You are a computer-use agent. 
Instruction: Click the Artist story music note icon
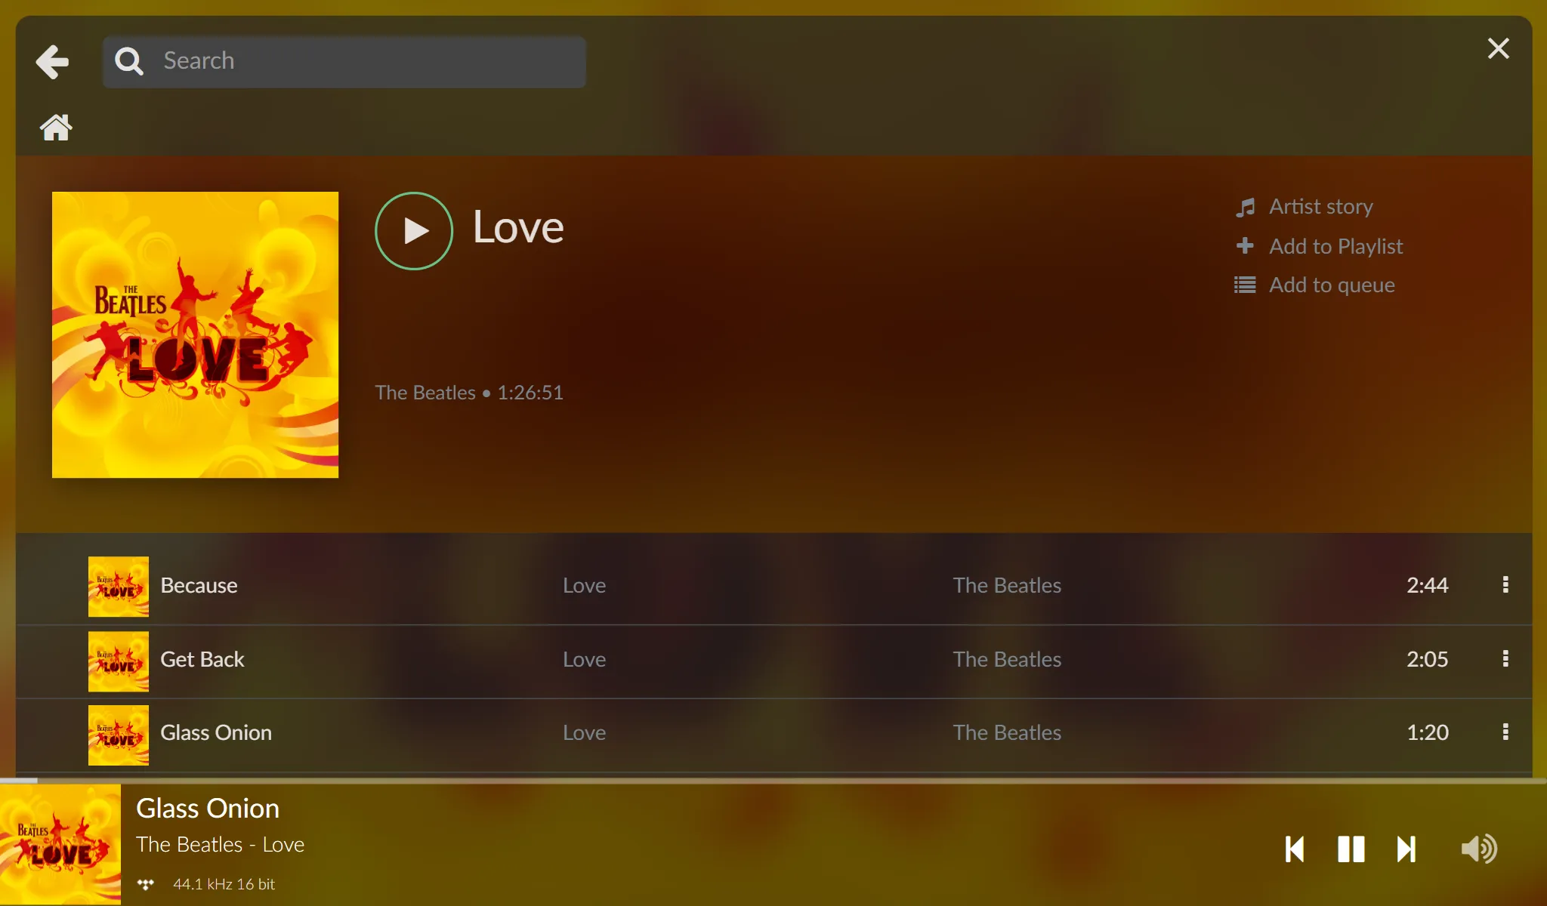point(1246,206)
